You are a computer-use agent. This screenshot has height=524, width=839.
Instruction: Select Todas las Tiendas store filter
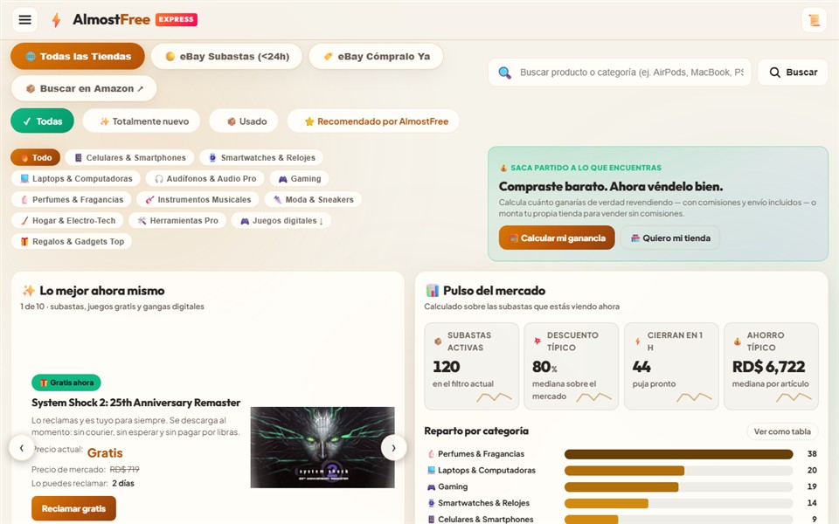click(78, 56)
